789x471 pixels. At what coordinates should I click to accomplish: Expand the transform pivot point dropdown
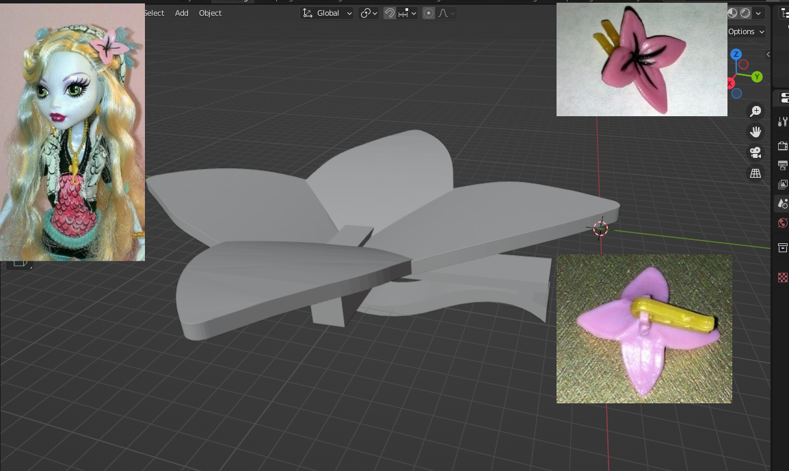click(x=369, y=13)
